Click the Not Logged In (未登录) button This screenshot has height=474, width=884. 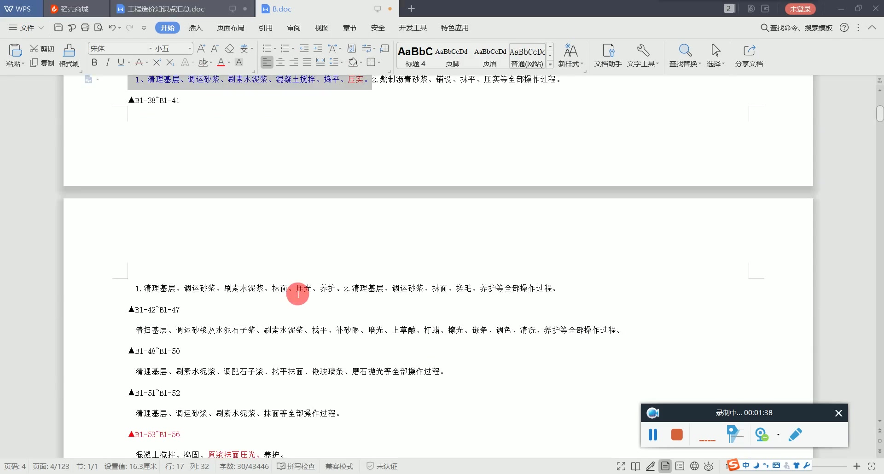point(800,9)
